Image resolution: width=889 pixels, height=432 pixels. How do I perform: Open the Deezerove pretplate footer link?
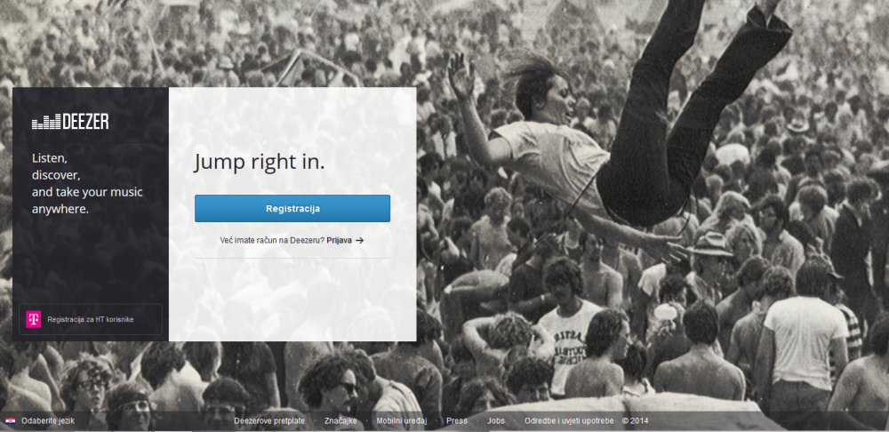pos(269,420)
